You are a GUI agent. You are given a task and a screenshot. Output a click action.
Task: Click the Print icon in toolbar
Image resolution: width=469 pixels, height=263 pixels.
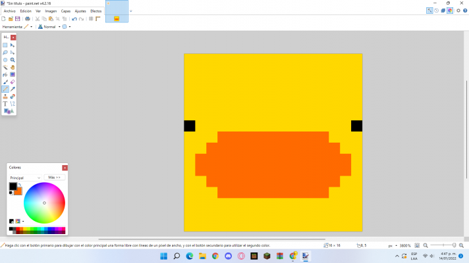[x=26, y=19]
